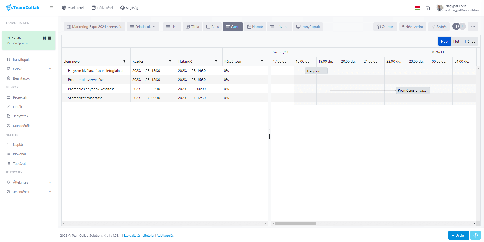Screen dimensions: 484x242
Task: Pause the running timer
Action: 45,38
